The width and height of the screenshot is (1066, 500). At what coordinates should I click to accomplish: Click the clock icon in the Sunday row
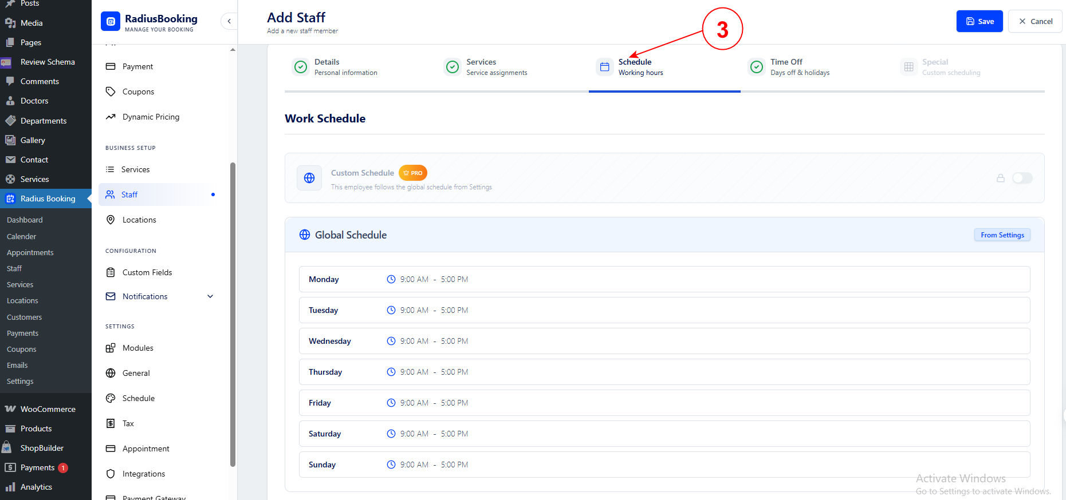coord(391,465)
